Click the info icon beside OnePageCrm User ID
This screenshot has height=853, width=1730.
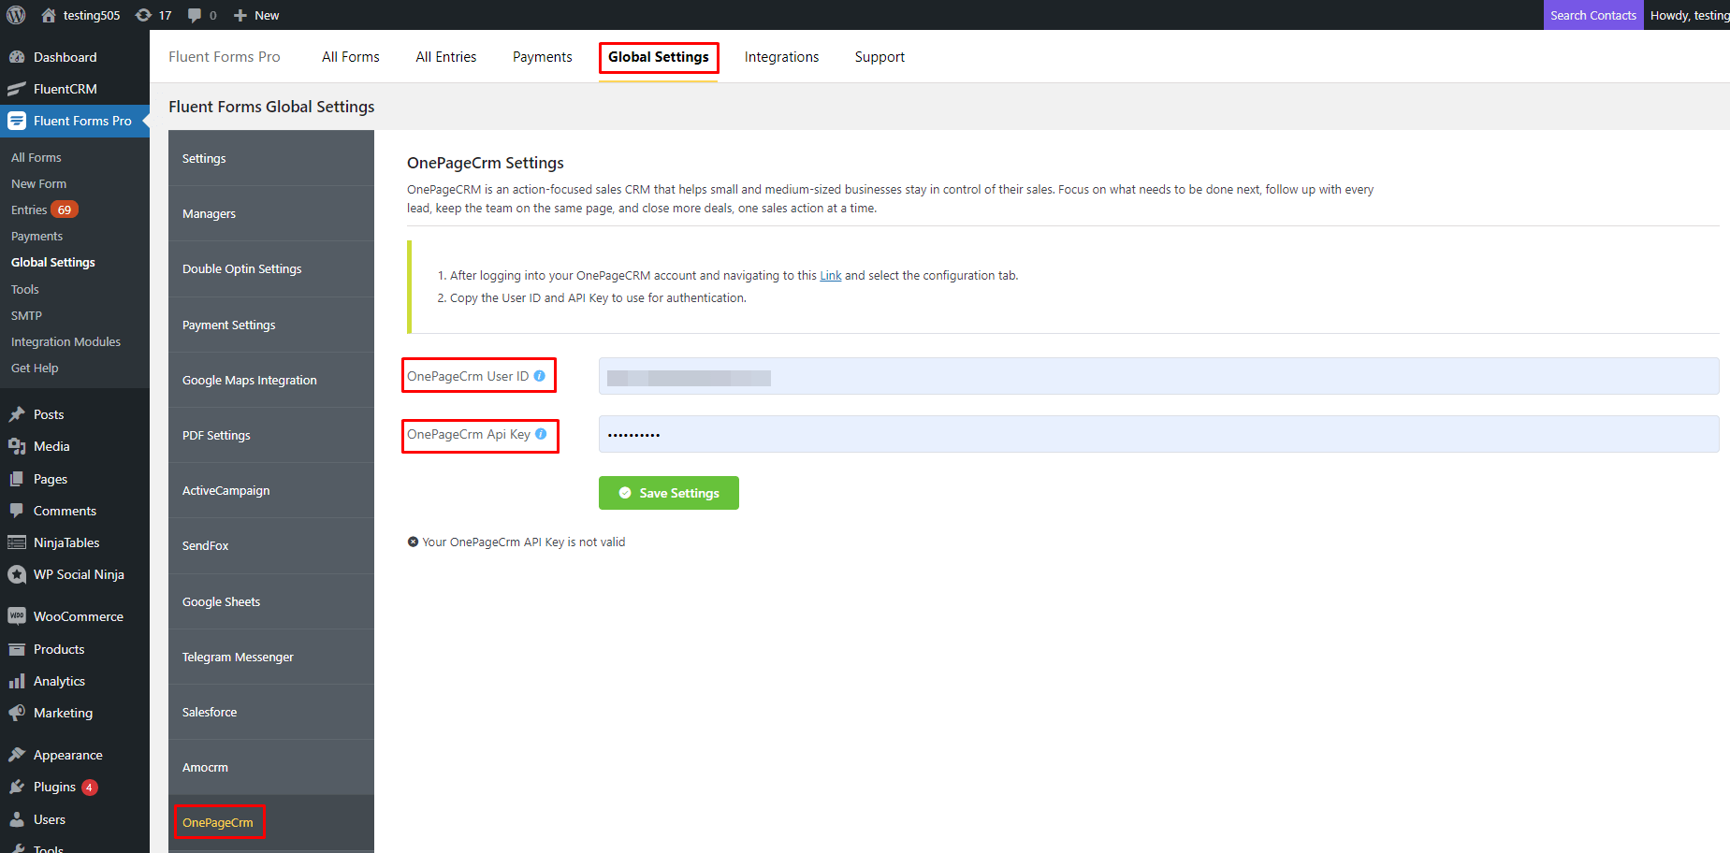540,374
